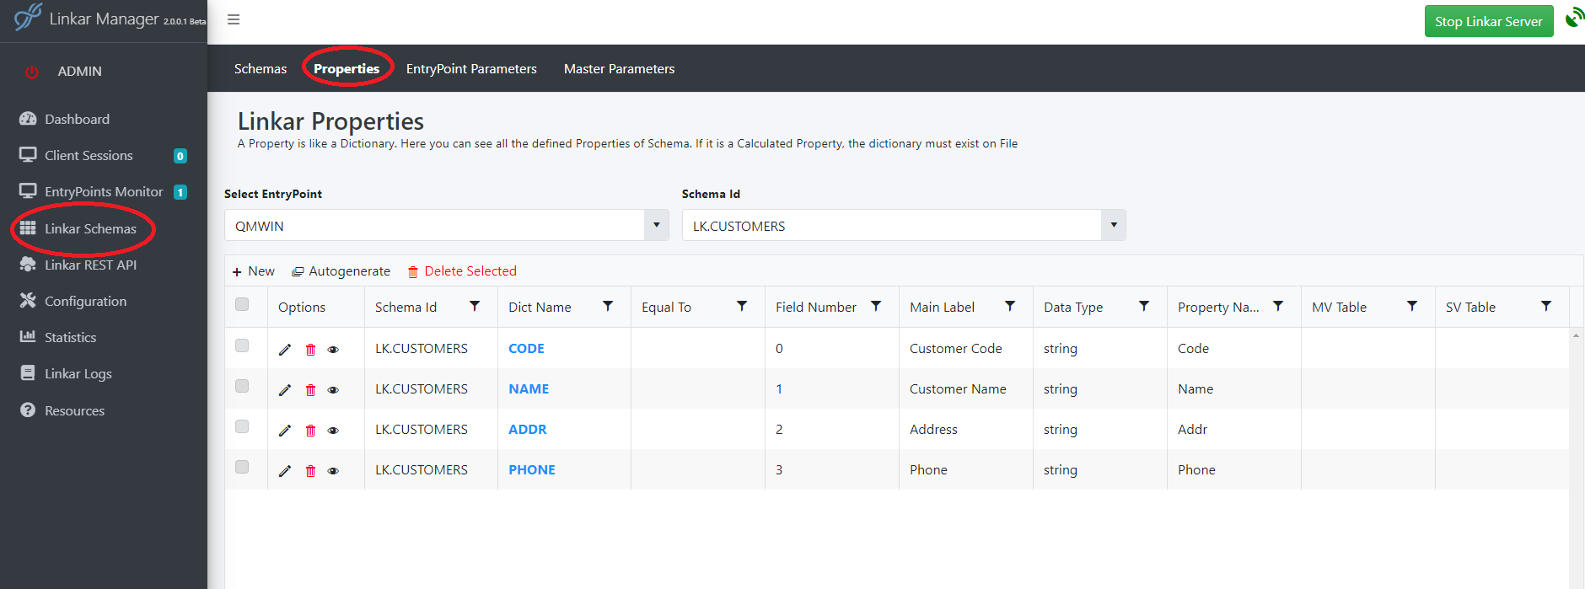View the CODE property via eye icon

333,350
